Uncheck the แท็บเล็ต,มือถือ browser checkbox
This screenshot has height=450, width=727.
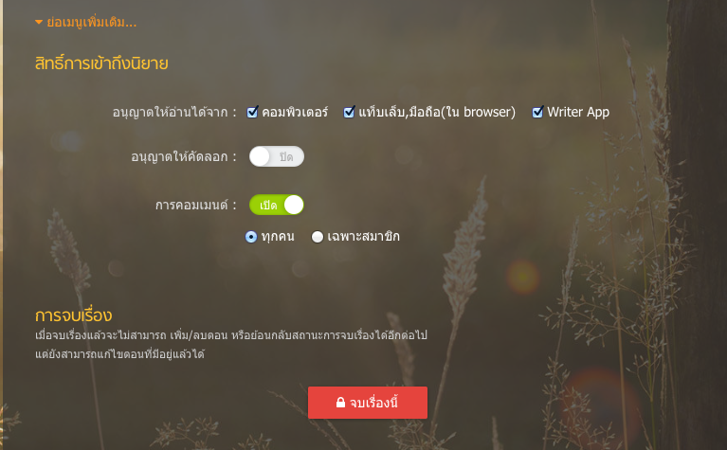pyautogui.click(x=349, y=112)
